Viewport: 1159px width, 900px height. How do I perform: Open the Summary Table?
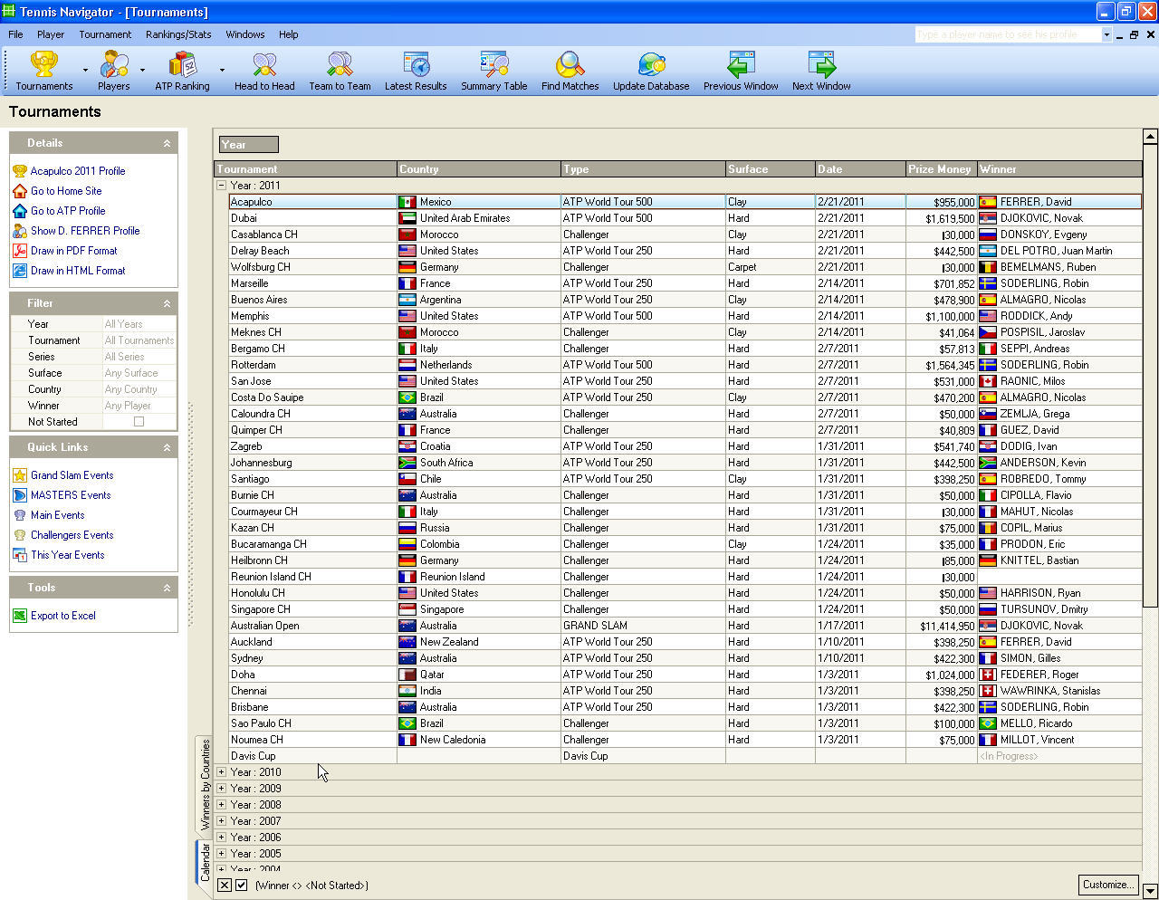point(493,71)
